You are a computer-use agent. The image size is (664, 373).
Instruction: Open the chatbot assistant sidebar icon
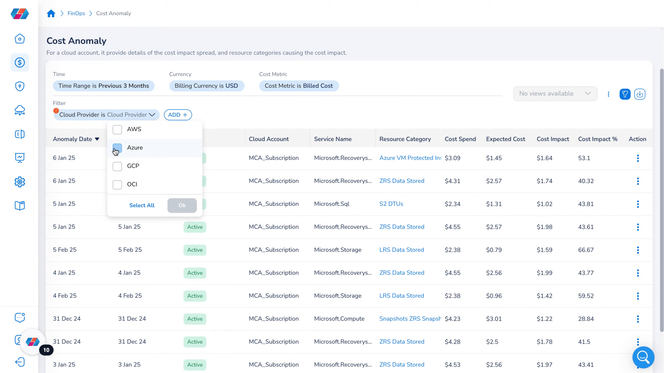[x=20, y=317]
